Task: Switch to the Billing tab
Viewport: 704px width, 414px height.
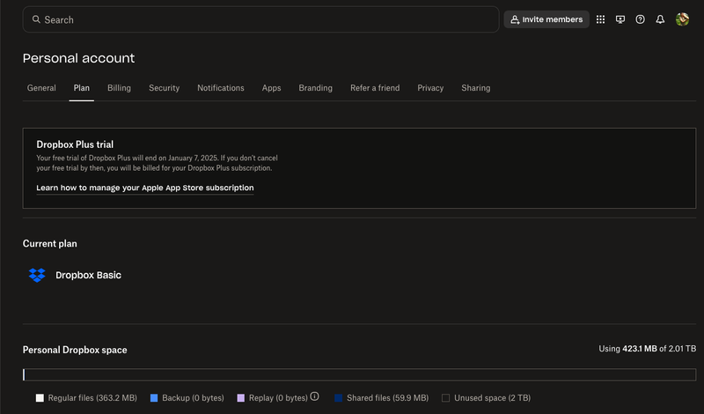Action: pyautogui.click(x=119, y=88)
